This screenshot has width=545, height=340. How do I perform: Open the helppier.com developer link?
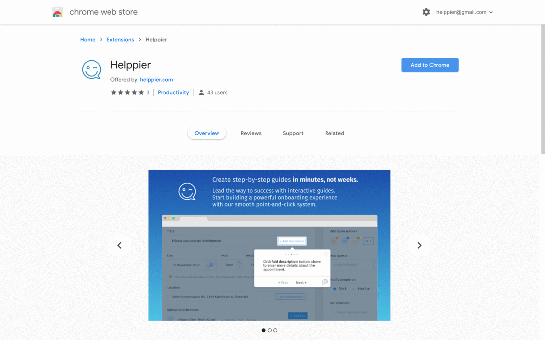point(156,80)
